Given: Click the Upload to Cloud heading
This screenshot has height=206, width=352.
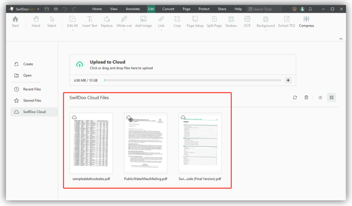Looking at the screenshot, I should 108,62.
